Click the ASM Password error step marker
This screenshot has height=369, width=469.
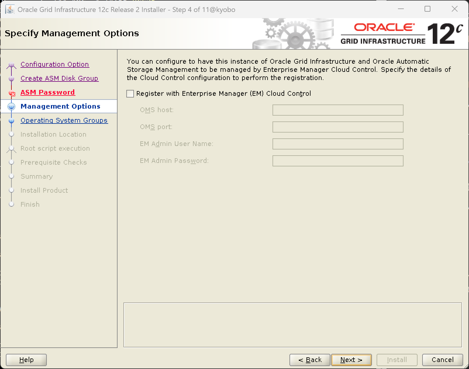[12, 93]
